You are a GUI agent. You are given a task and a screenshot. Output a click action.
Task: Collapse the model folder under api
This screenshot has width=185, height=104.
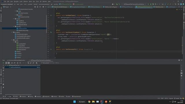(x=14, y=19)
